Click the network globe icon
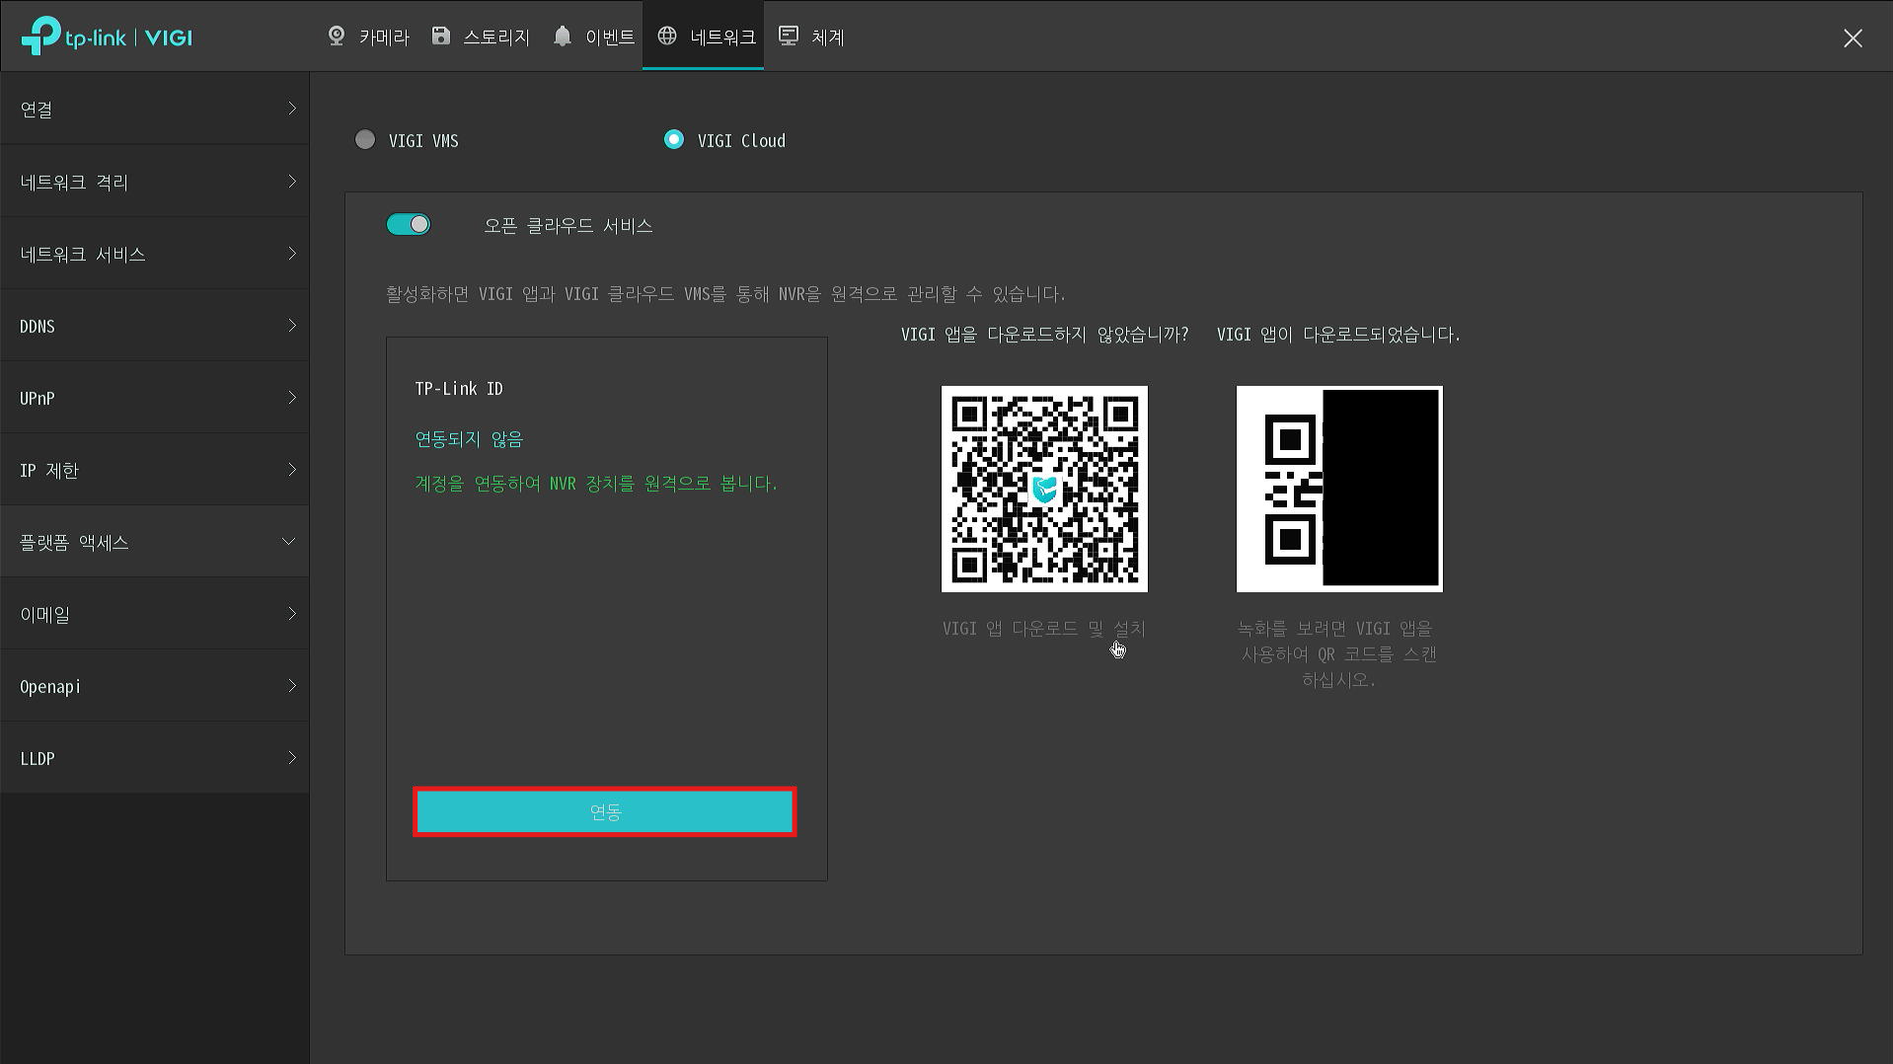This screenshot has width=1893, height=1064. pos(667,37)
